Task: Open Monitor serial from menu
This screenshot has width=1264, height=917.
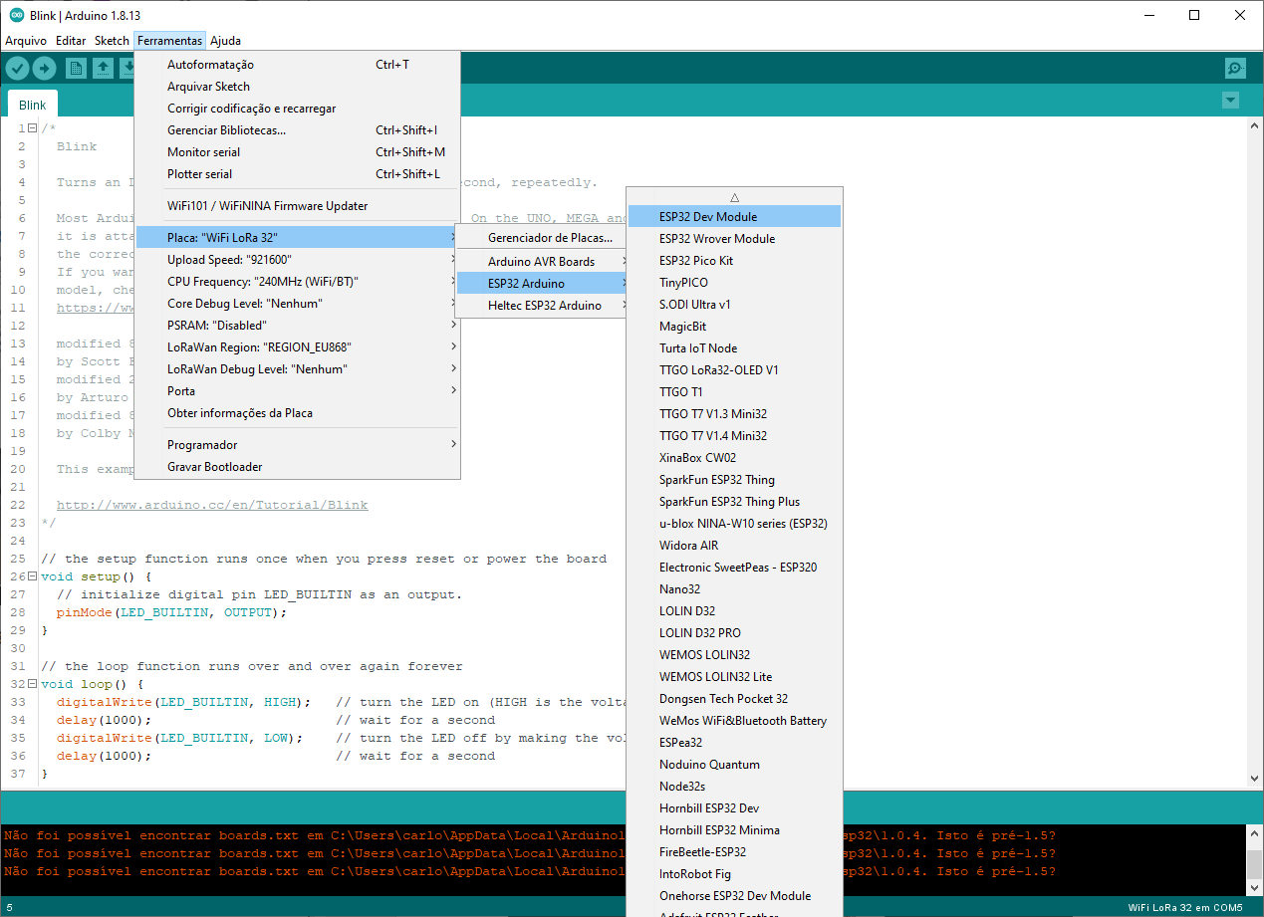Action: click(x=297, y=152)
